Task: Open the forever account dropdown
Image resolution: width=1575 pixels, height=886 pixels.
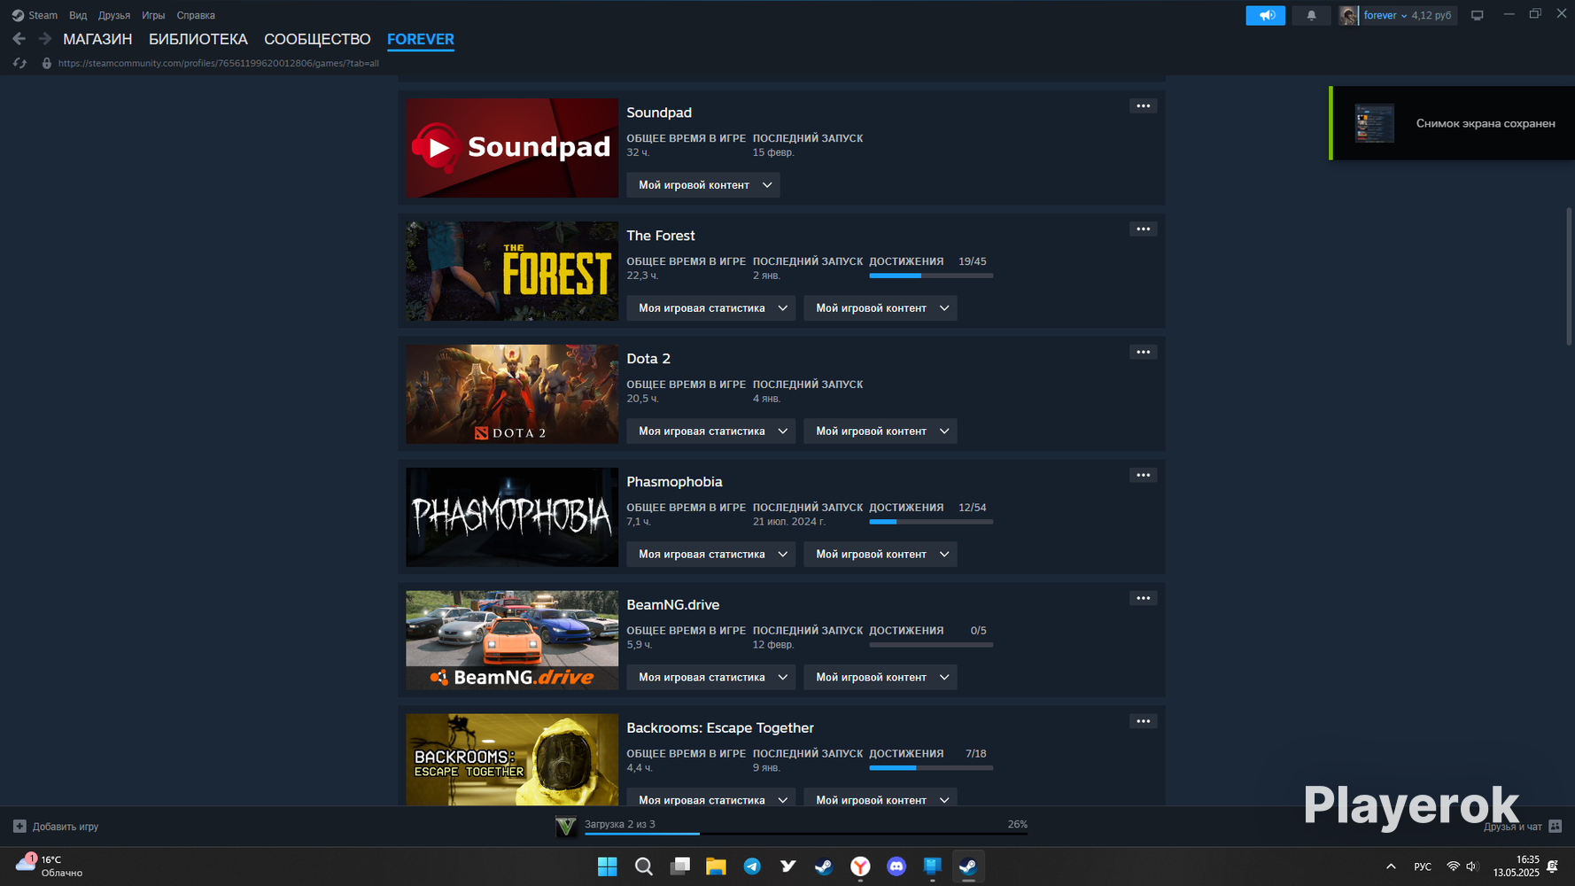Action: click(x=1385, y=15)
